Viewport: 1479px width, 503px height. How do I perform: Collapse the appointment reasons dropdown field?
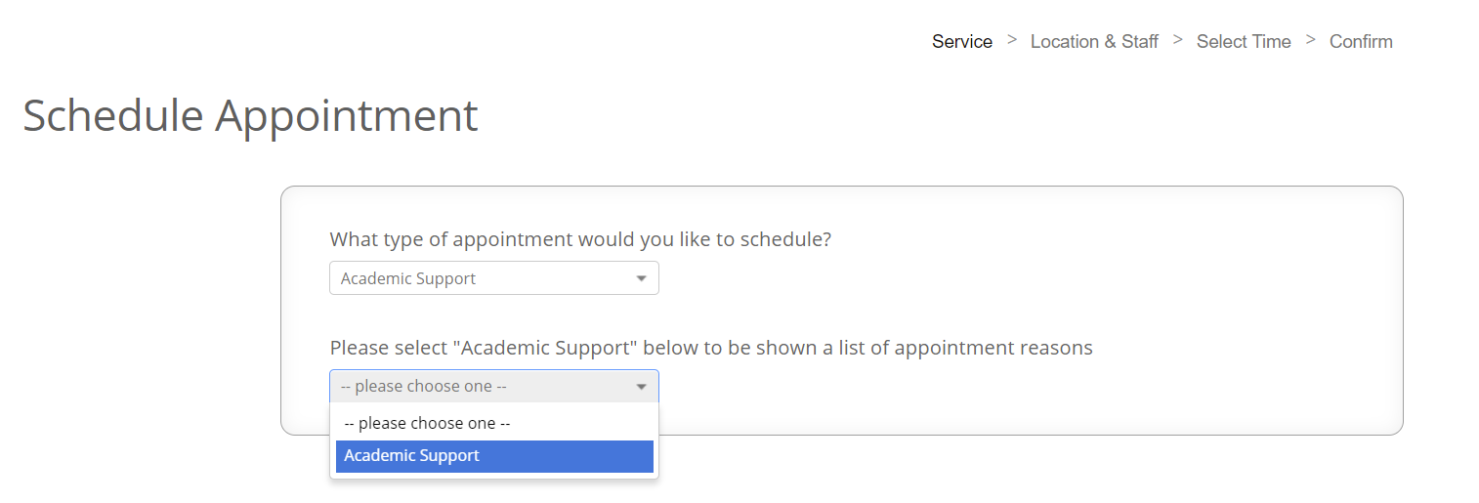(x=494, y=386)
